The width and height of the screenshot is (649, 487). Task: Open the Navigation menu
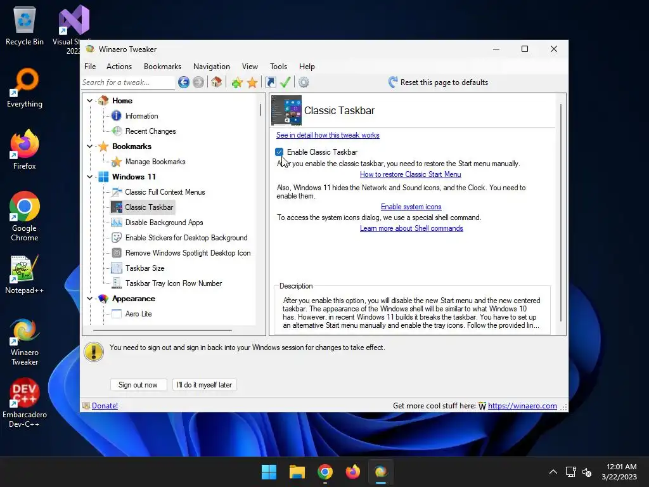point(212,66)
